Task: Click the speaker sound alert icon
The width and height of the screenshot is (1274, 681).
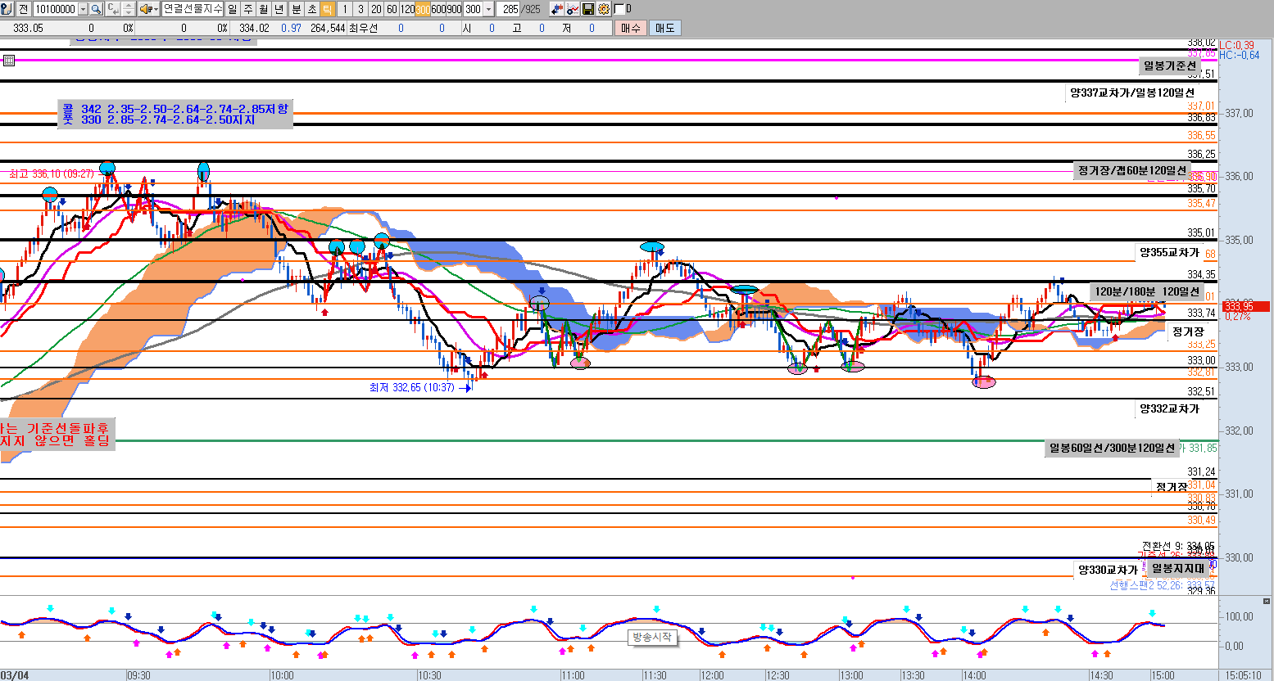Action: (145, 9)
